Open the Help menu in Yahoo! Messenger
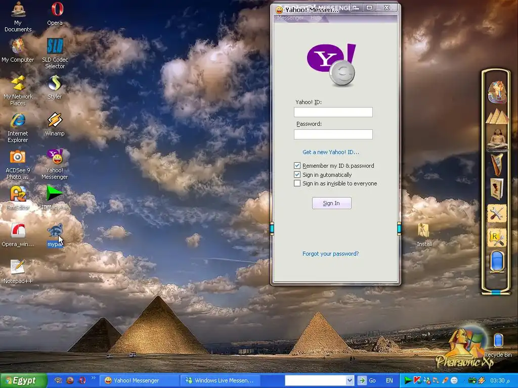 (316, 18)
